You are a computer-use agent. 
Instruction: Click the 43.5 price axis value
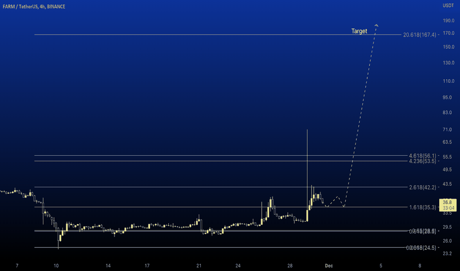point(447,184)
